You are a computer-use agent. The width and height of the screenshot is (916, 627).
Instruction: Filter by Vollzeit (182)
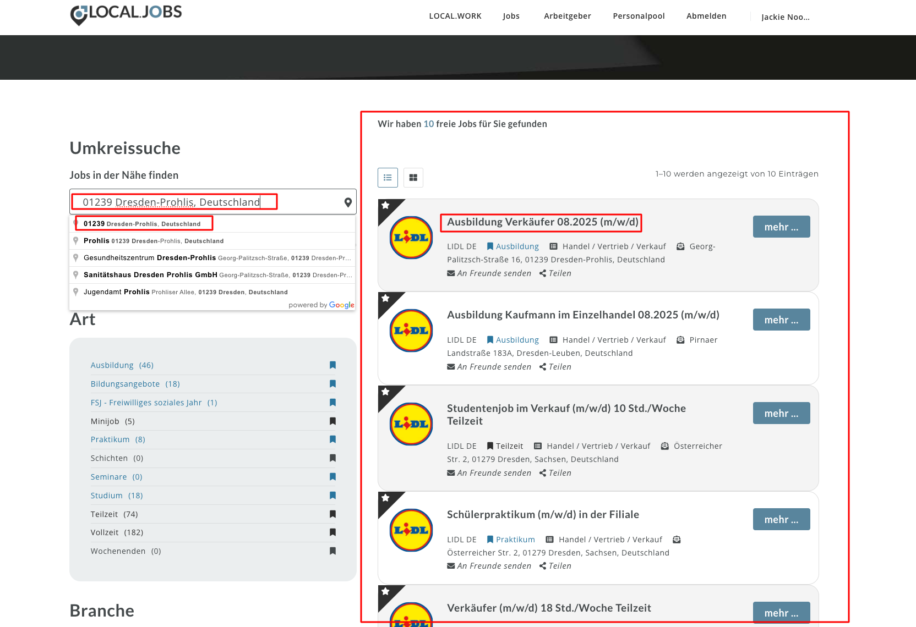point(117,532)
